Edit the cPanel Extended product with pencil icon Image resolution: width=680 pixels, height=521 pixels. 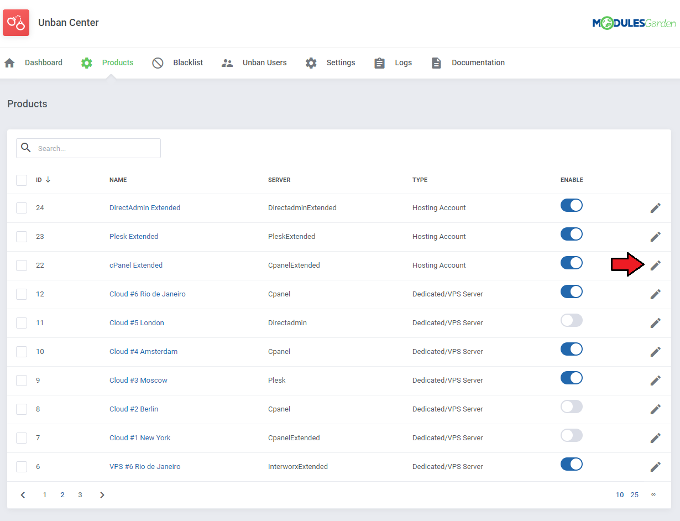pyautogui.click(x=656, y=265)
